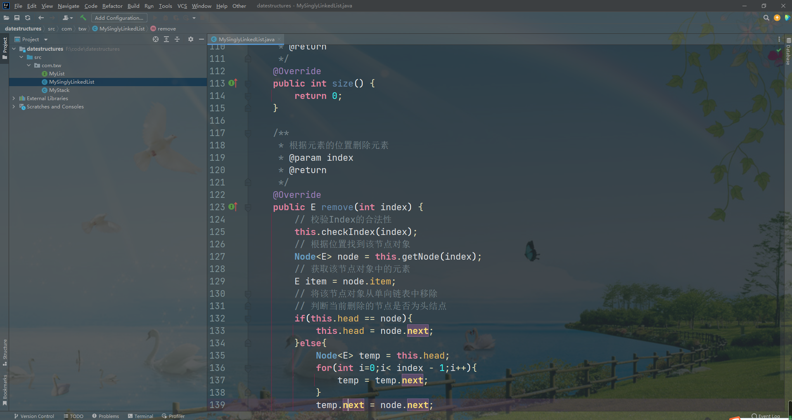Open the TODO tool window
The height and width of the screenshot is (420, 792).
[x=74, y=416]
